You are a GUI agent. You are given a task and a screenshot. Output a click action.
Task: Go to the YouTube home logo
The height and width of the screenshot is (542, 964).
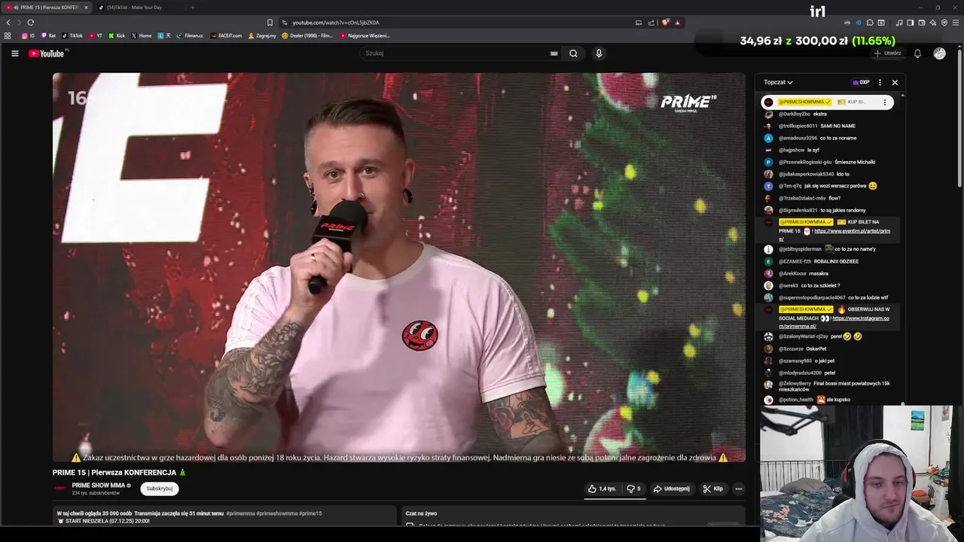pyautogui.click(x=47, y=53)
